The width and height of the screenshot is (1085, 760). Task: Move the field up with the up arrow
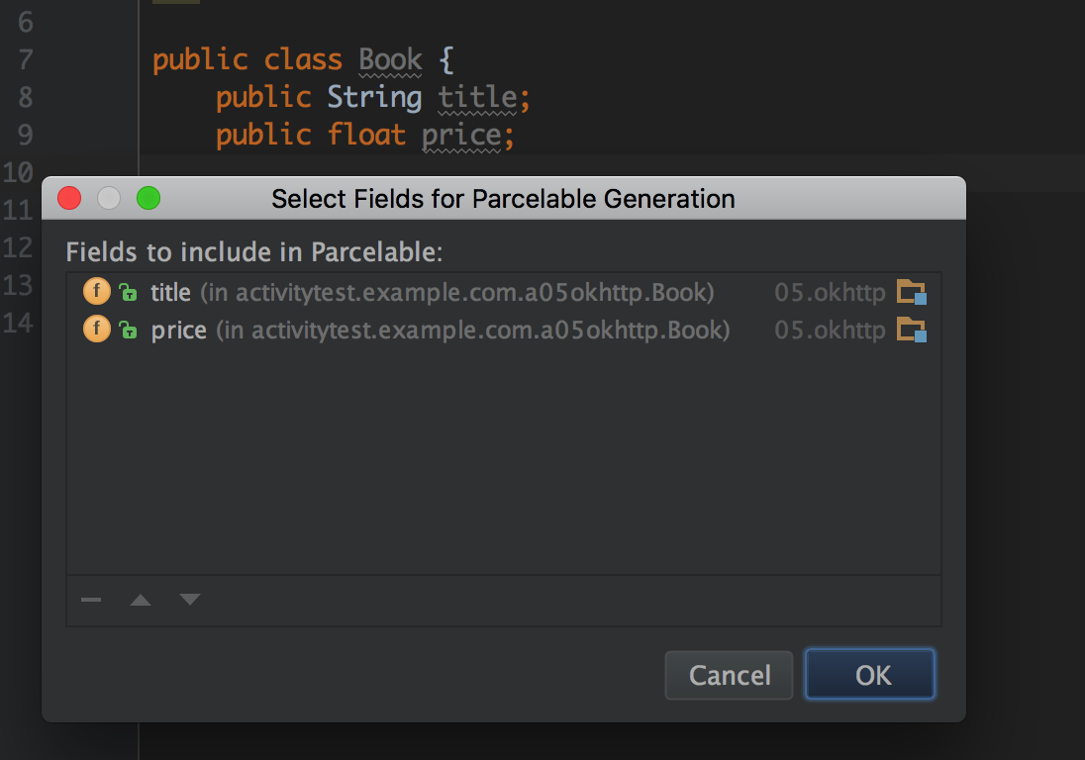pos(141,600)
